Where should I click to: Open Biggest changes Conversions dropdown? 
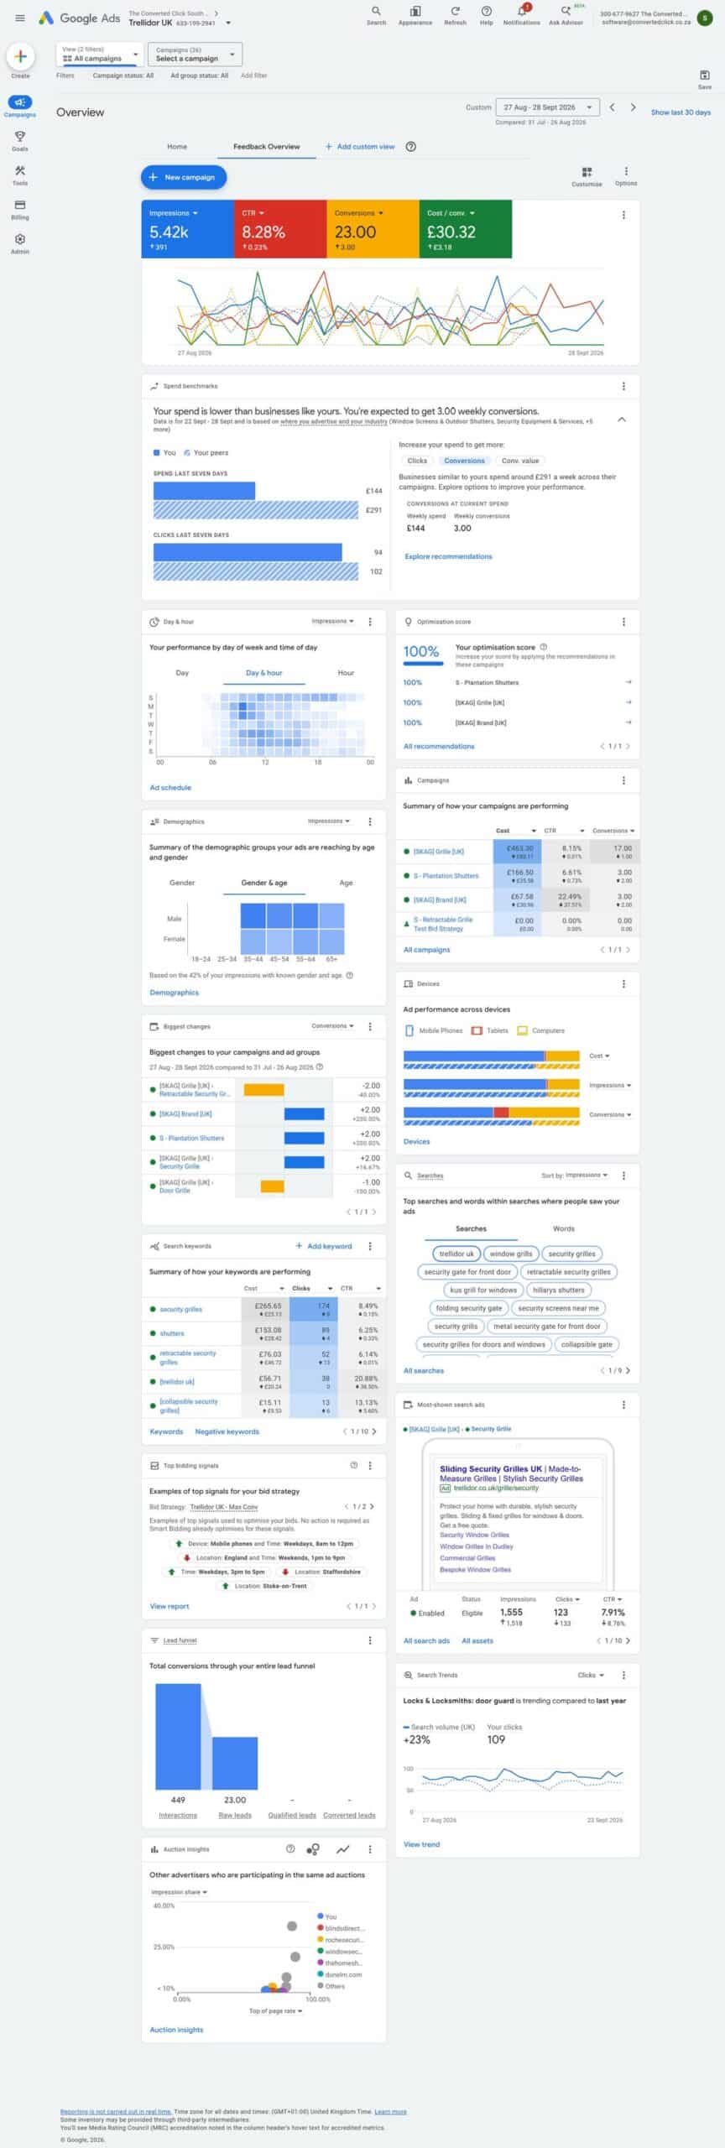pyautogui.click(x=332, y=1025)
